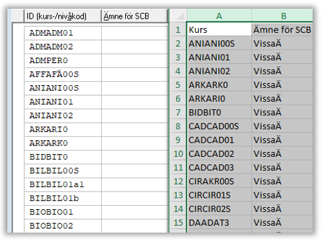This screenshot has width=322, height=242.
Task: Select Excel column B header
Action: click(x=283, y=15)
